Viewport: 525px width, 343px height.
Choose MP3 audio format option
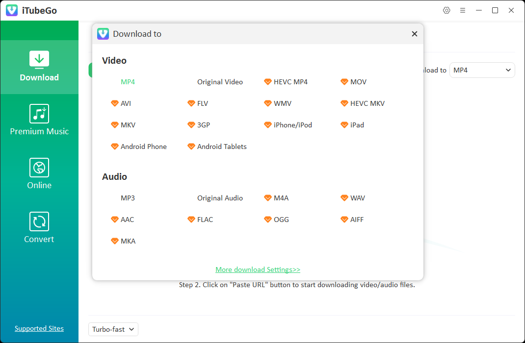click(x=128, y=198)
